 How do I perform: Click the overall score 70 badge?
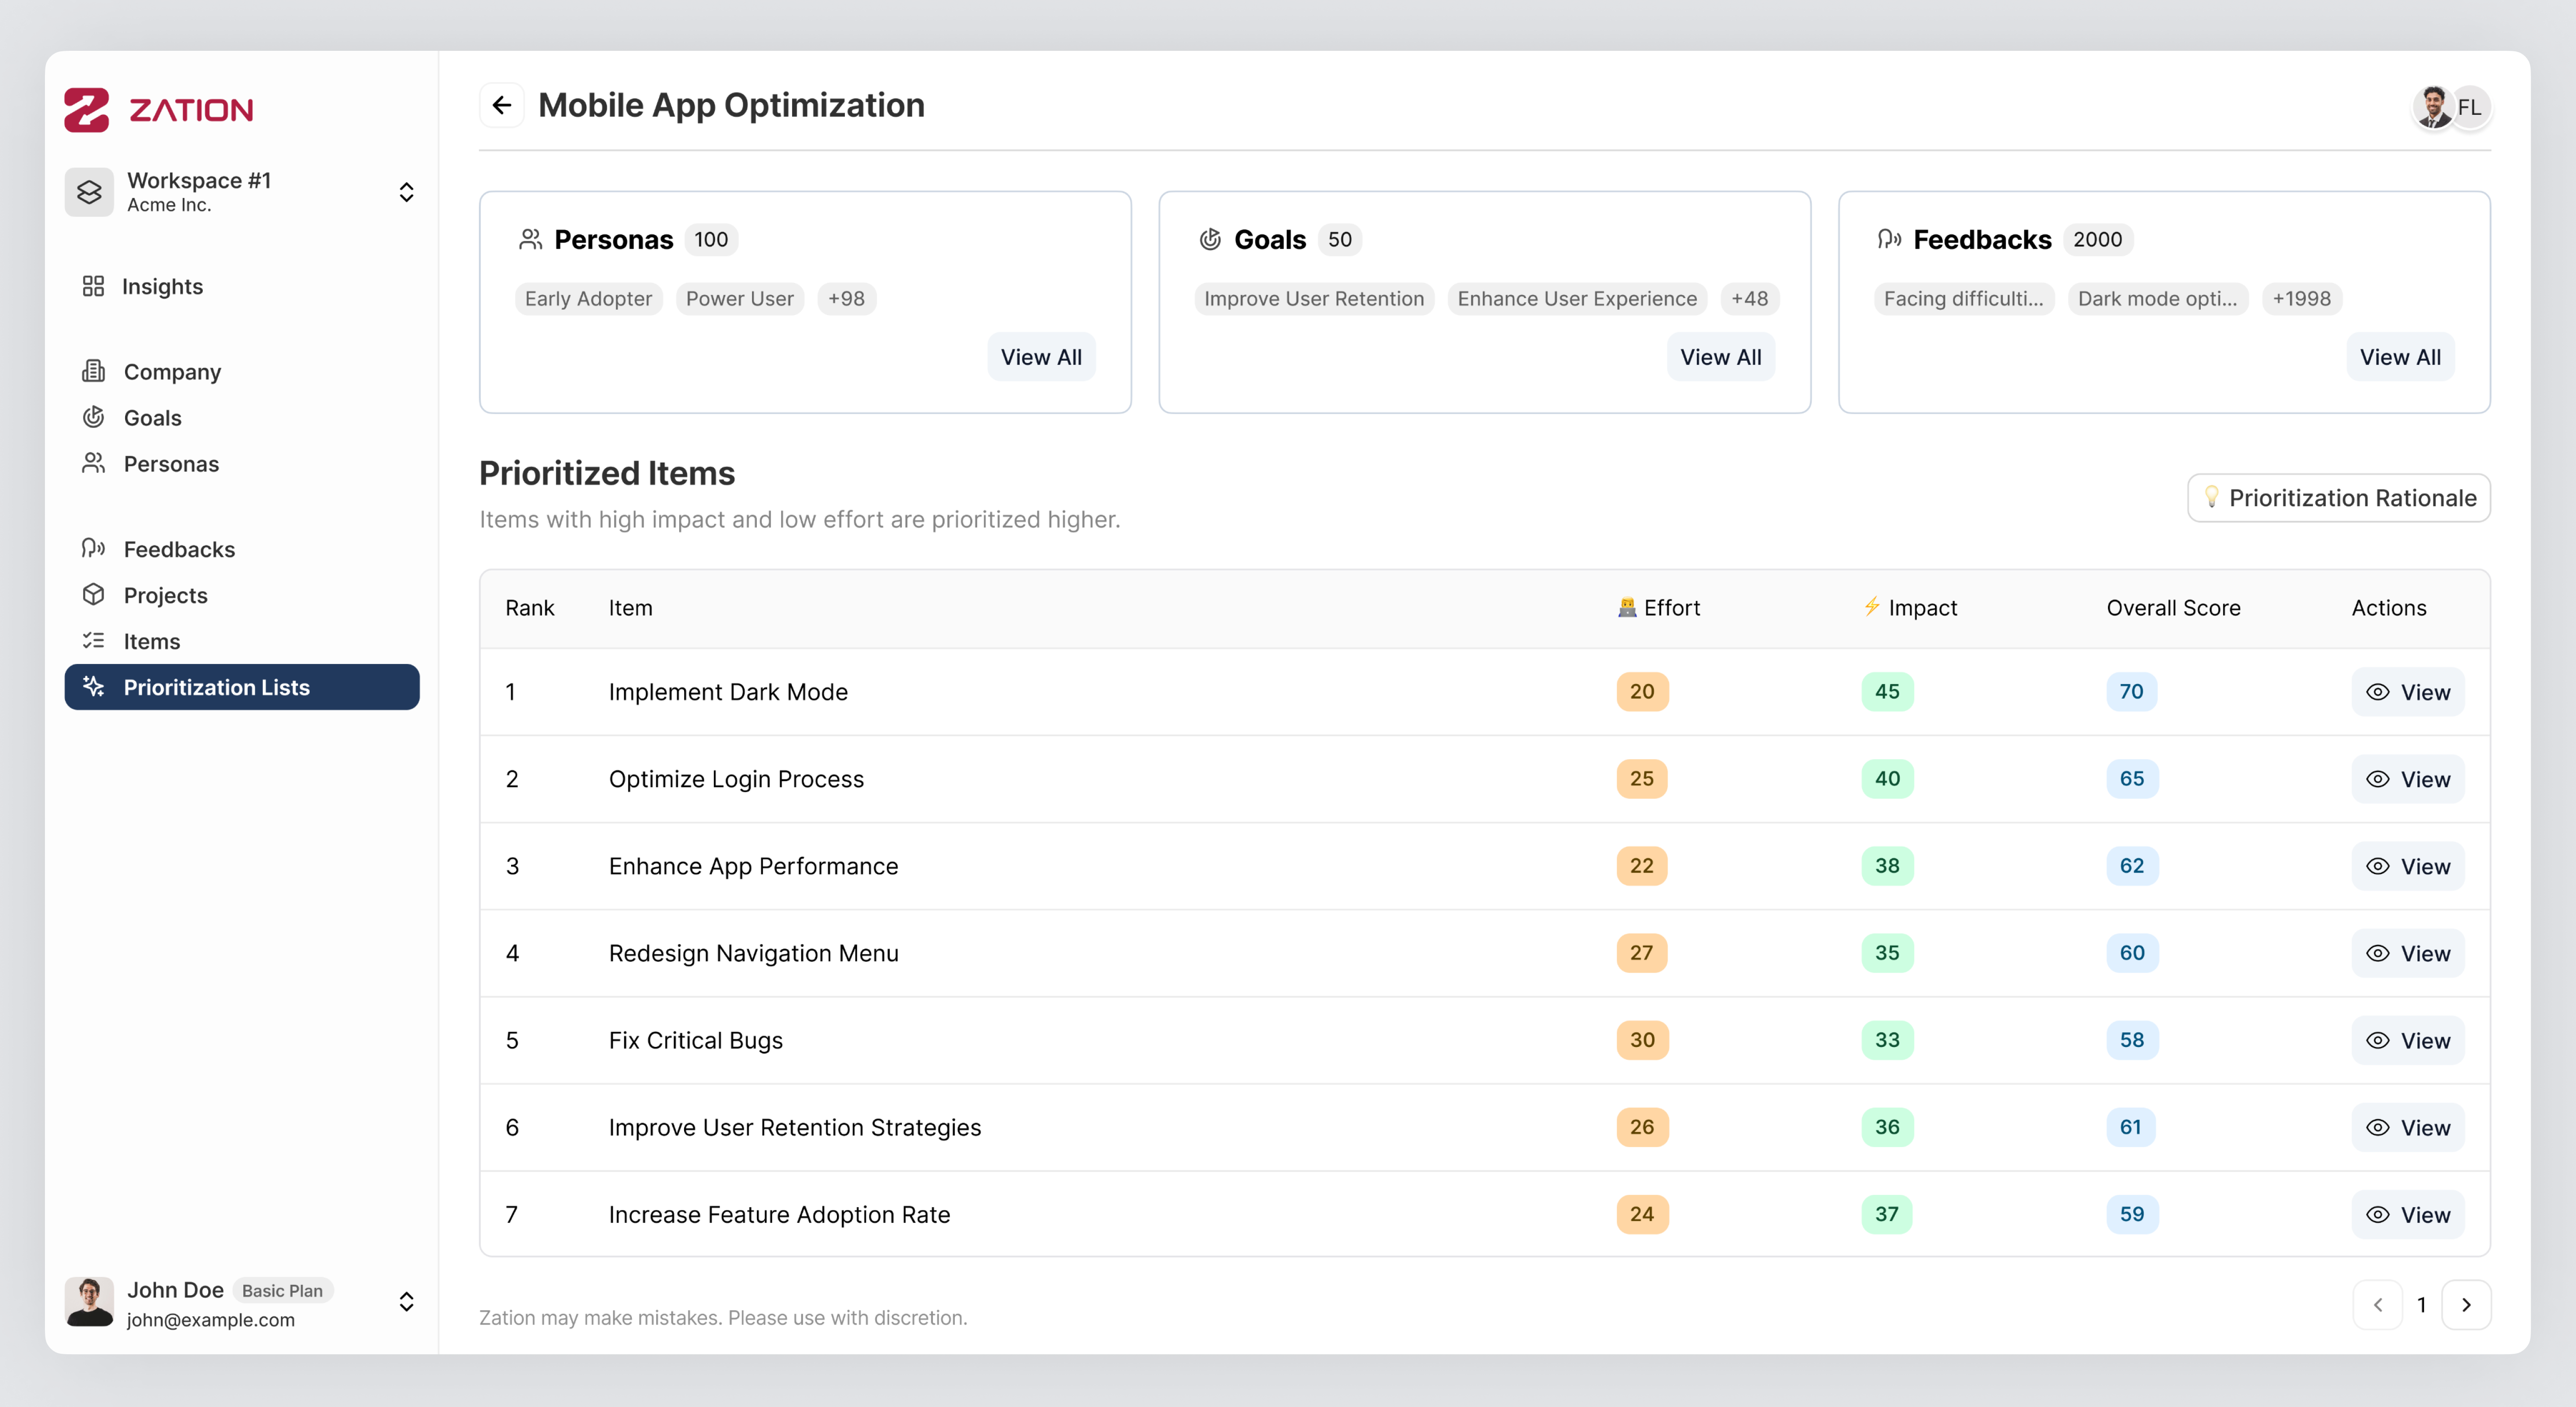2131,692
